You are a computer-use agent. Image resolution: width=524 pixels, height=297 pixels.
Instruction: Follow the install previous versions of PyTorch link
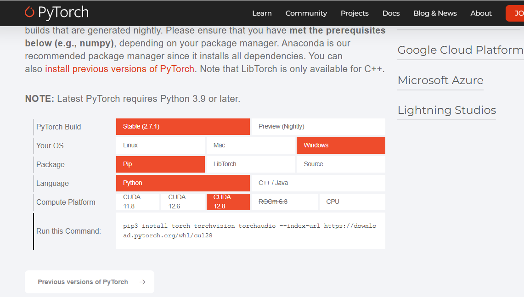119,69
